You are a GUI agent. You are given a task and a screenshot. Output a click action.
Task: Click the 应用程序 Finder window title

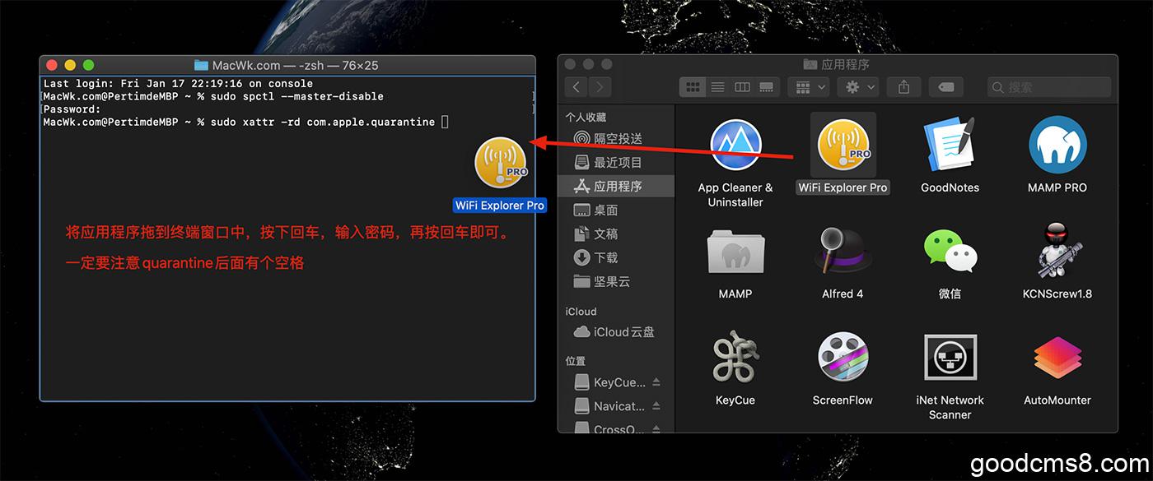(x=845, y=64)
